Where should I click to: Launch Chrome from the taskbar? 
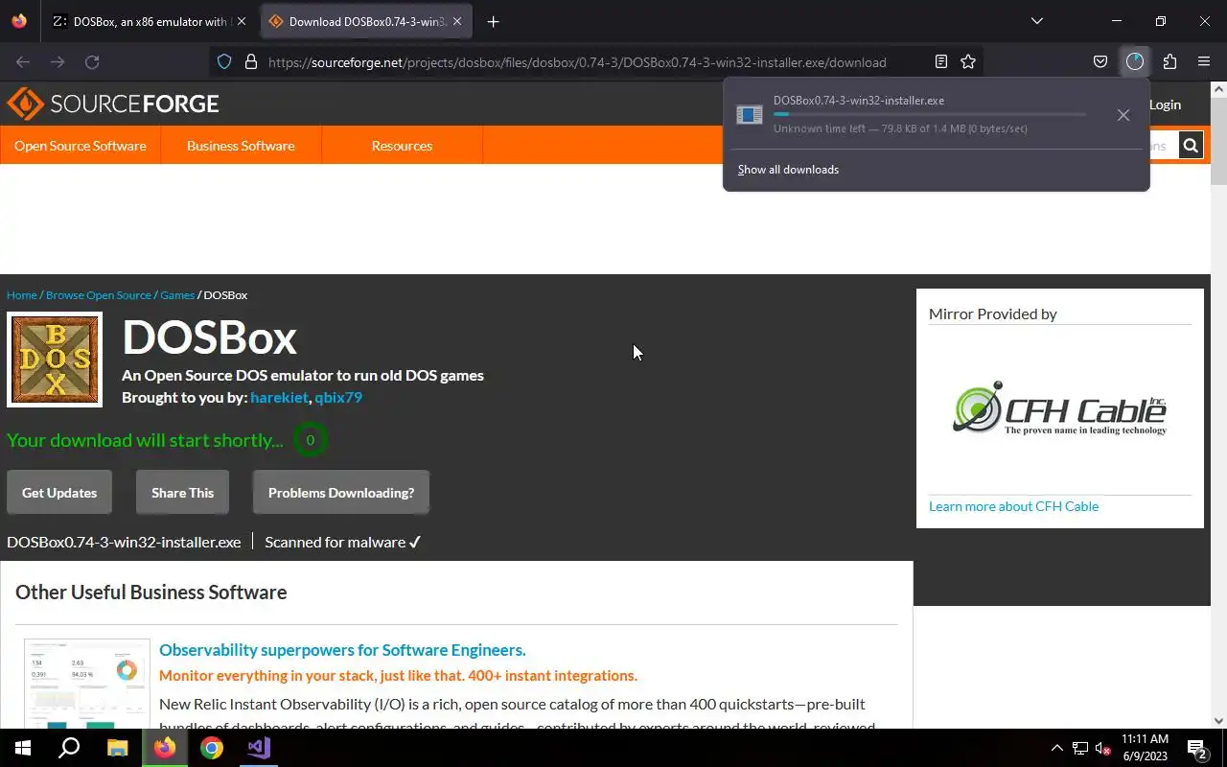pos(212,748)
